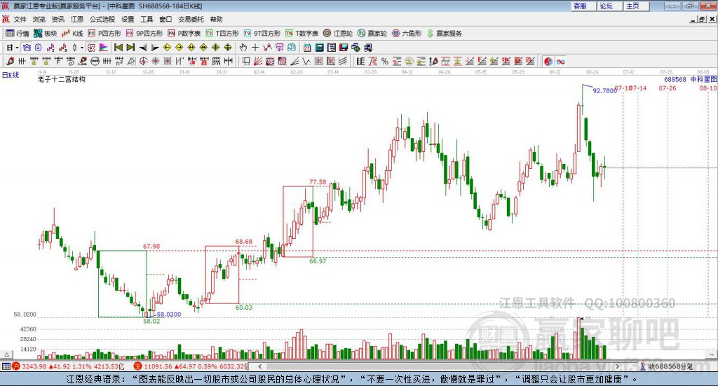
Task: Switch to the K线 chart view
Action: click(72, 34)
